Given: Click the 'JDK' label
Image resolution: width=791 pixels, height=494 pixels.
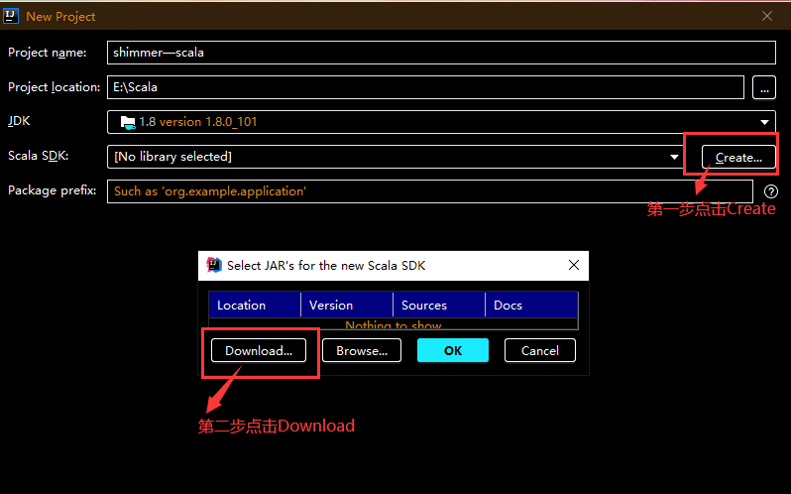Looking at the screenshot, I should [19, 121].
